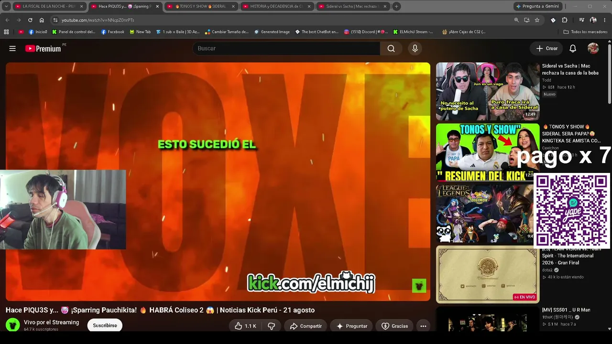Open The best ChatBot bookmark
Viewport: 612px width, 344px height.
317,32
